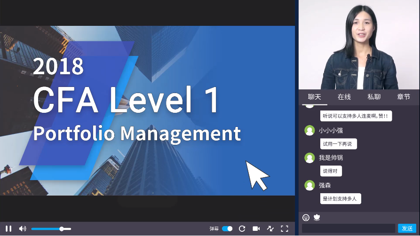Screen dimensions: 420x236
Task: Switch to the 私聊 tab
Action: (374, 97)
